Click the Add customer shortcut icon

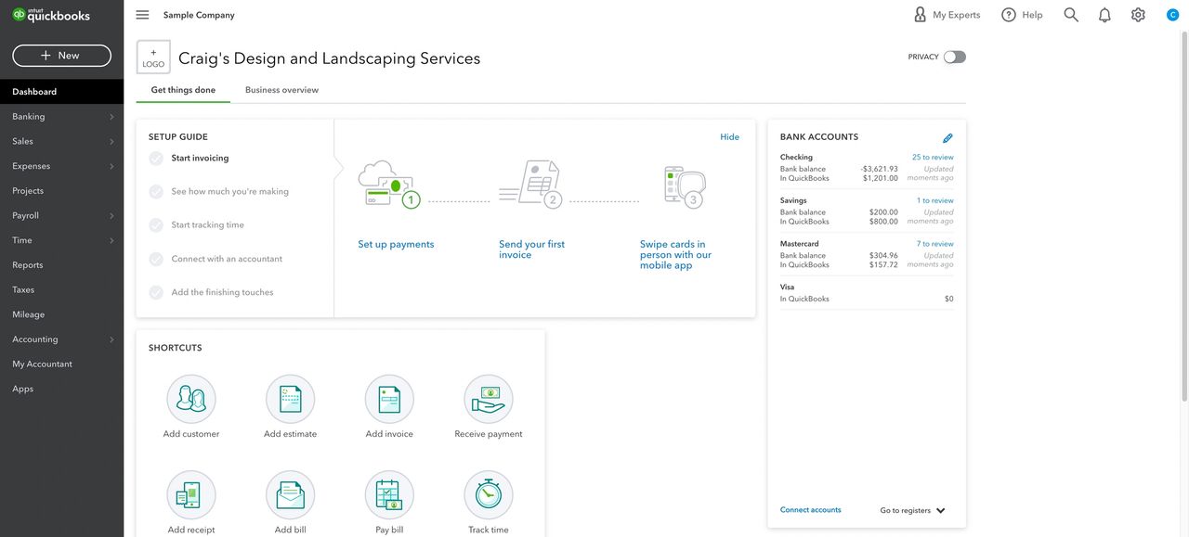click(191, 399)
